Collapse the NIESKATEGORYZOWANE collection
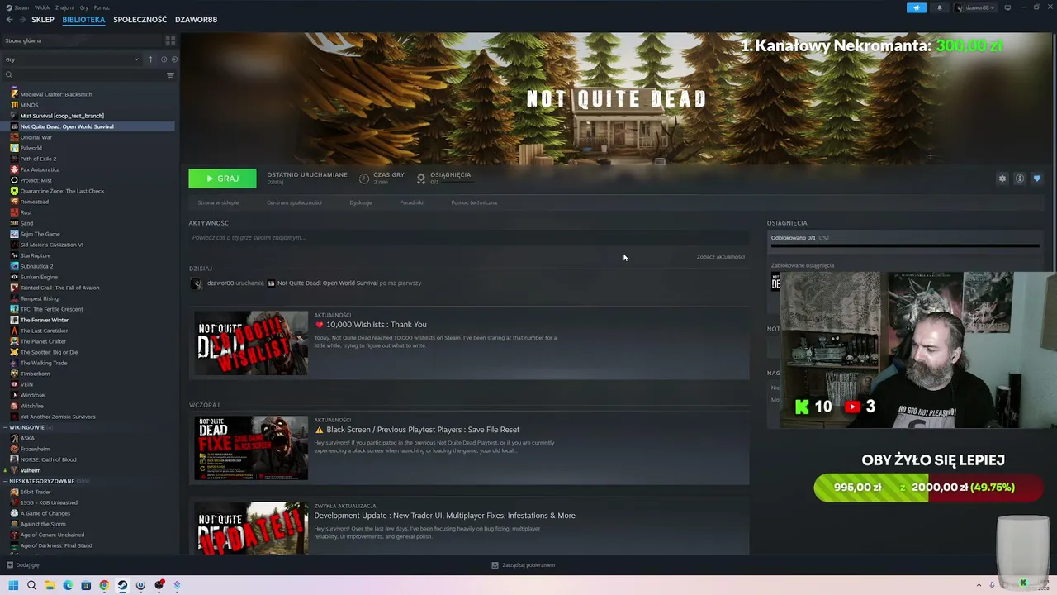This screenshot has width=1057, height=595. click(x=6, y=481)
